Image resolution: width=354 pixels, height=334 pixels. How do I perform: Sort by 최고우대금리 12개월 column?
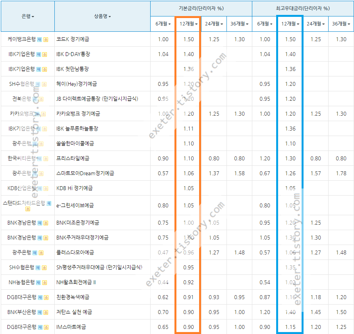pos(290,24)
